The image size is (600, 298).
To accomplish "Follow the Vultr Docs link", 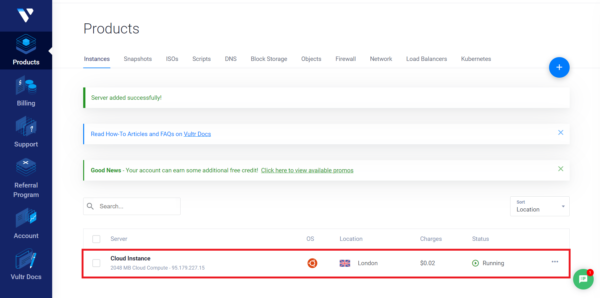I will (x=197, y=134).
